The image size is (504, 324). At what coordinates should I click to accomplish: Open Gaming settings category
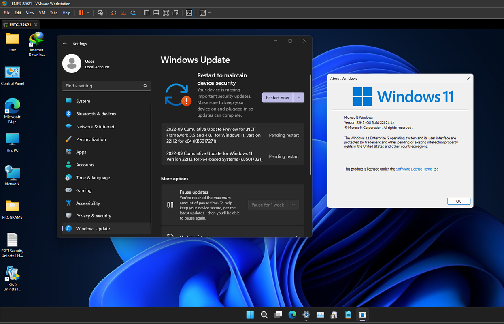(x=107, y=190)
